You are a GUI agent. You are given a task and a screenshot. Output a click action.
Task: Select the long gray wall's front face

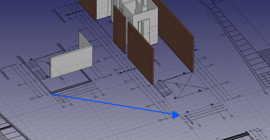tap(71, 62)
